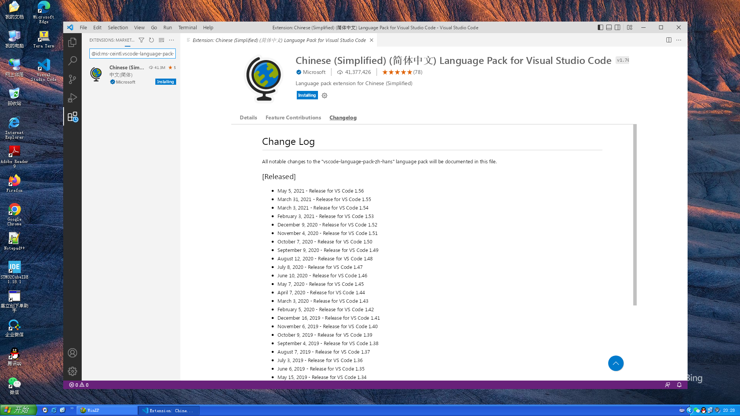Open the Selection menu
This screenshot has width=740, height=416.
tap(118, 27)
